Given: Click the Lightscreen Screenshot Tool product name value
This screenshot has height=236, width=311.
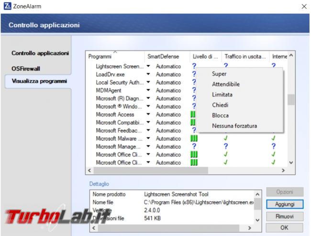Looking at the screenshot, I should 176,194.
